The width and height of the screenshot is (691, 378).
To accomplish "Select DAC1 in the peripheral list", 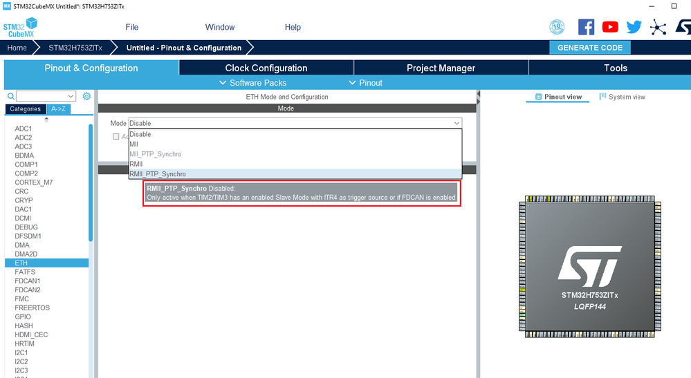I will point(24,209).
